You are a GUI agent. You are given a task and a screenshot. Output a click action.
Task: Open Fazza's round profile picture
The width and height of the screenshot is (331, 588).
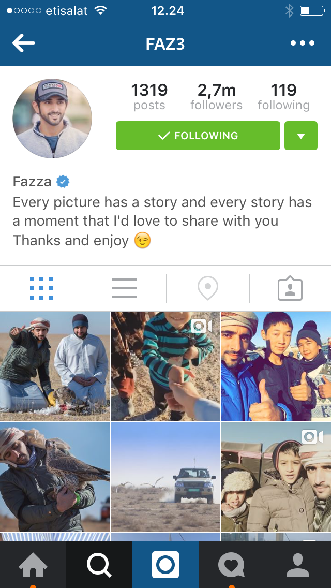pos(52,119)
